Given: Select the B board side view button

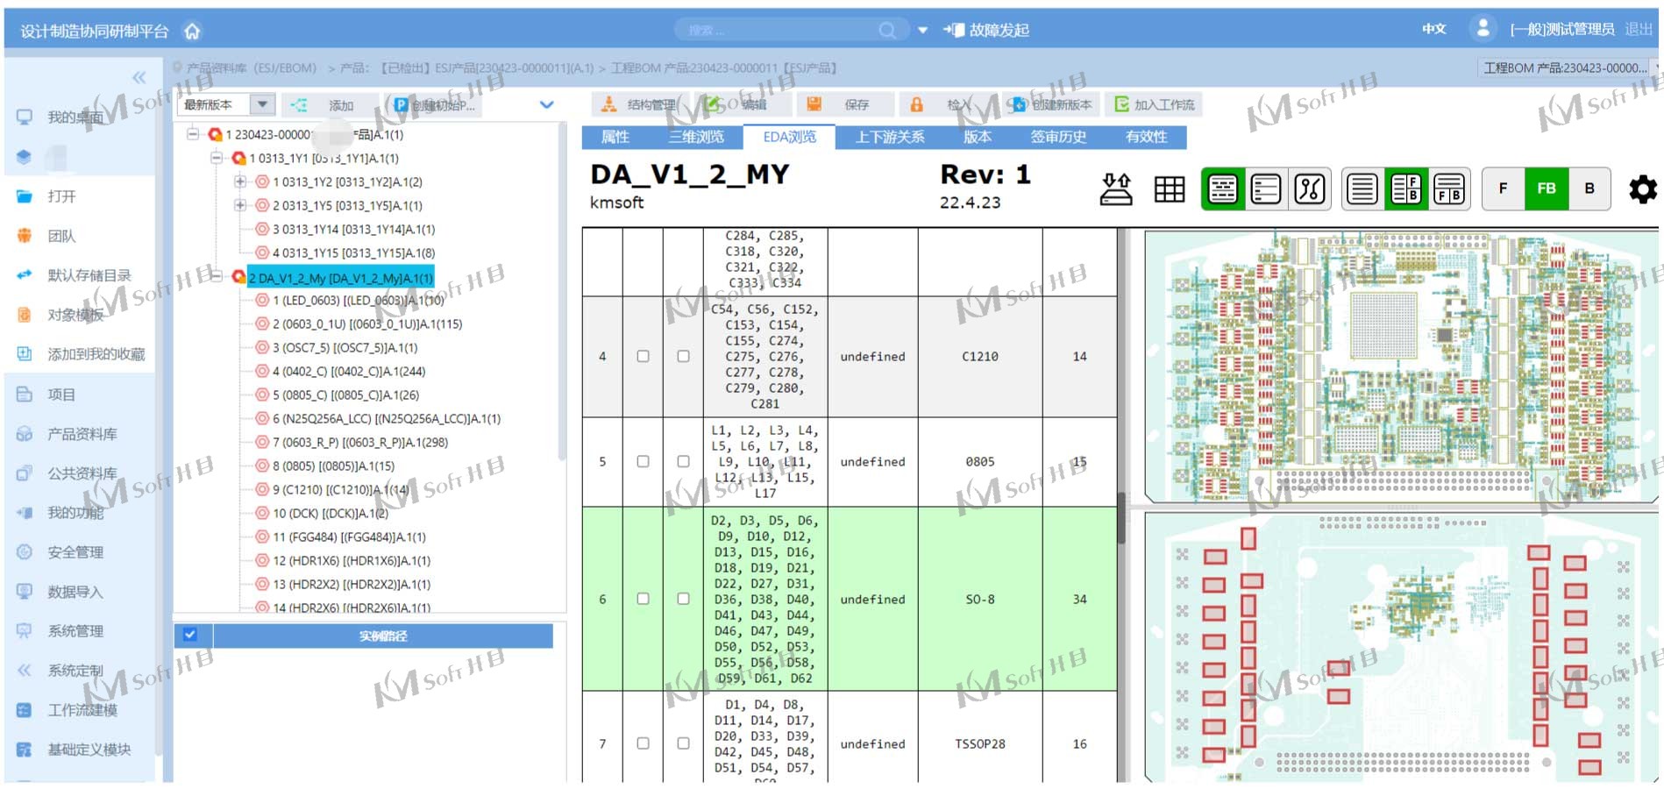Looking at the screenshot, I should click(x=1589, y=188).
